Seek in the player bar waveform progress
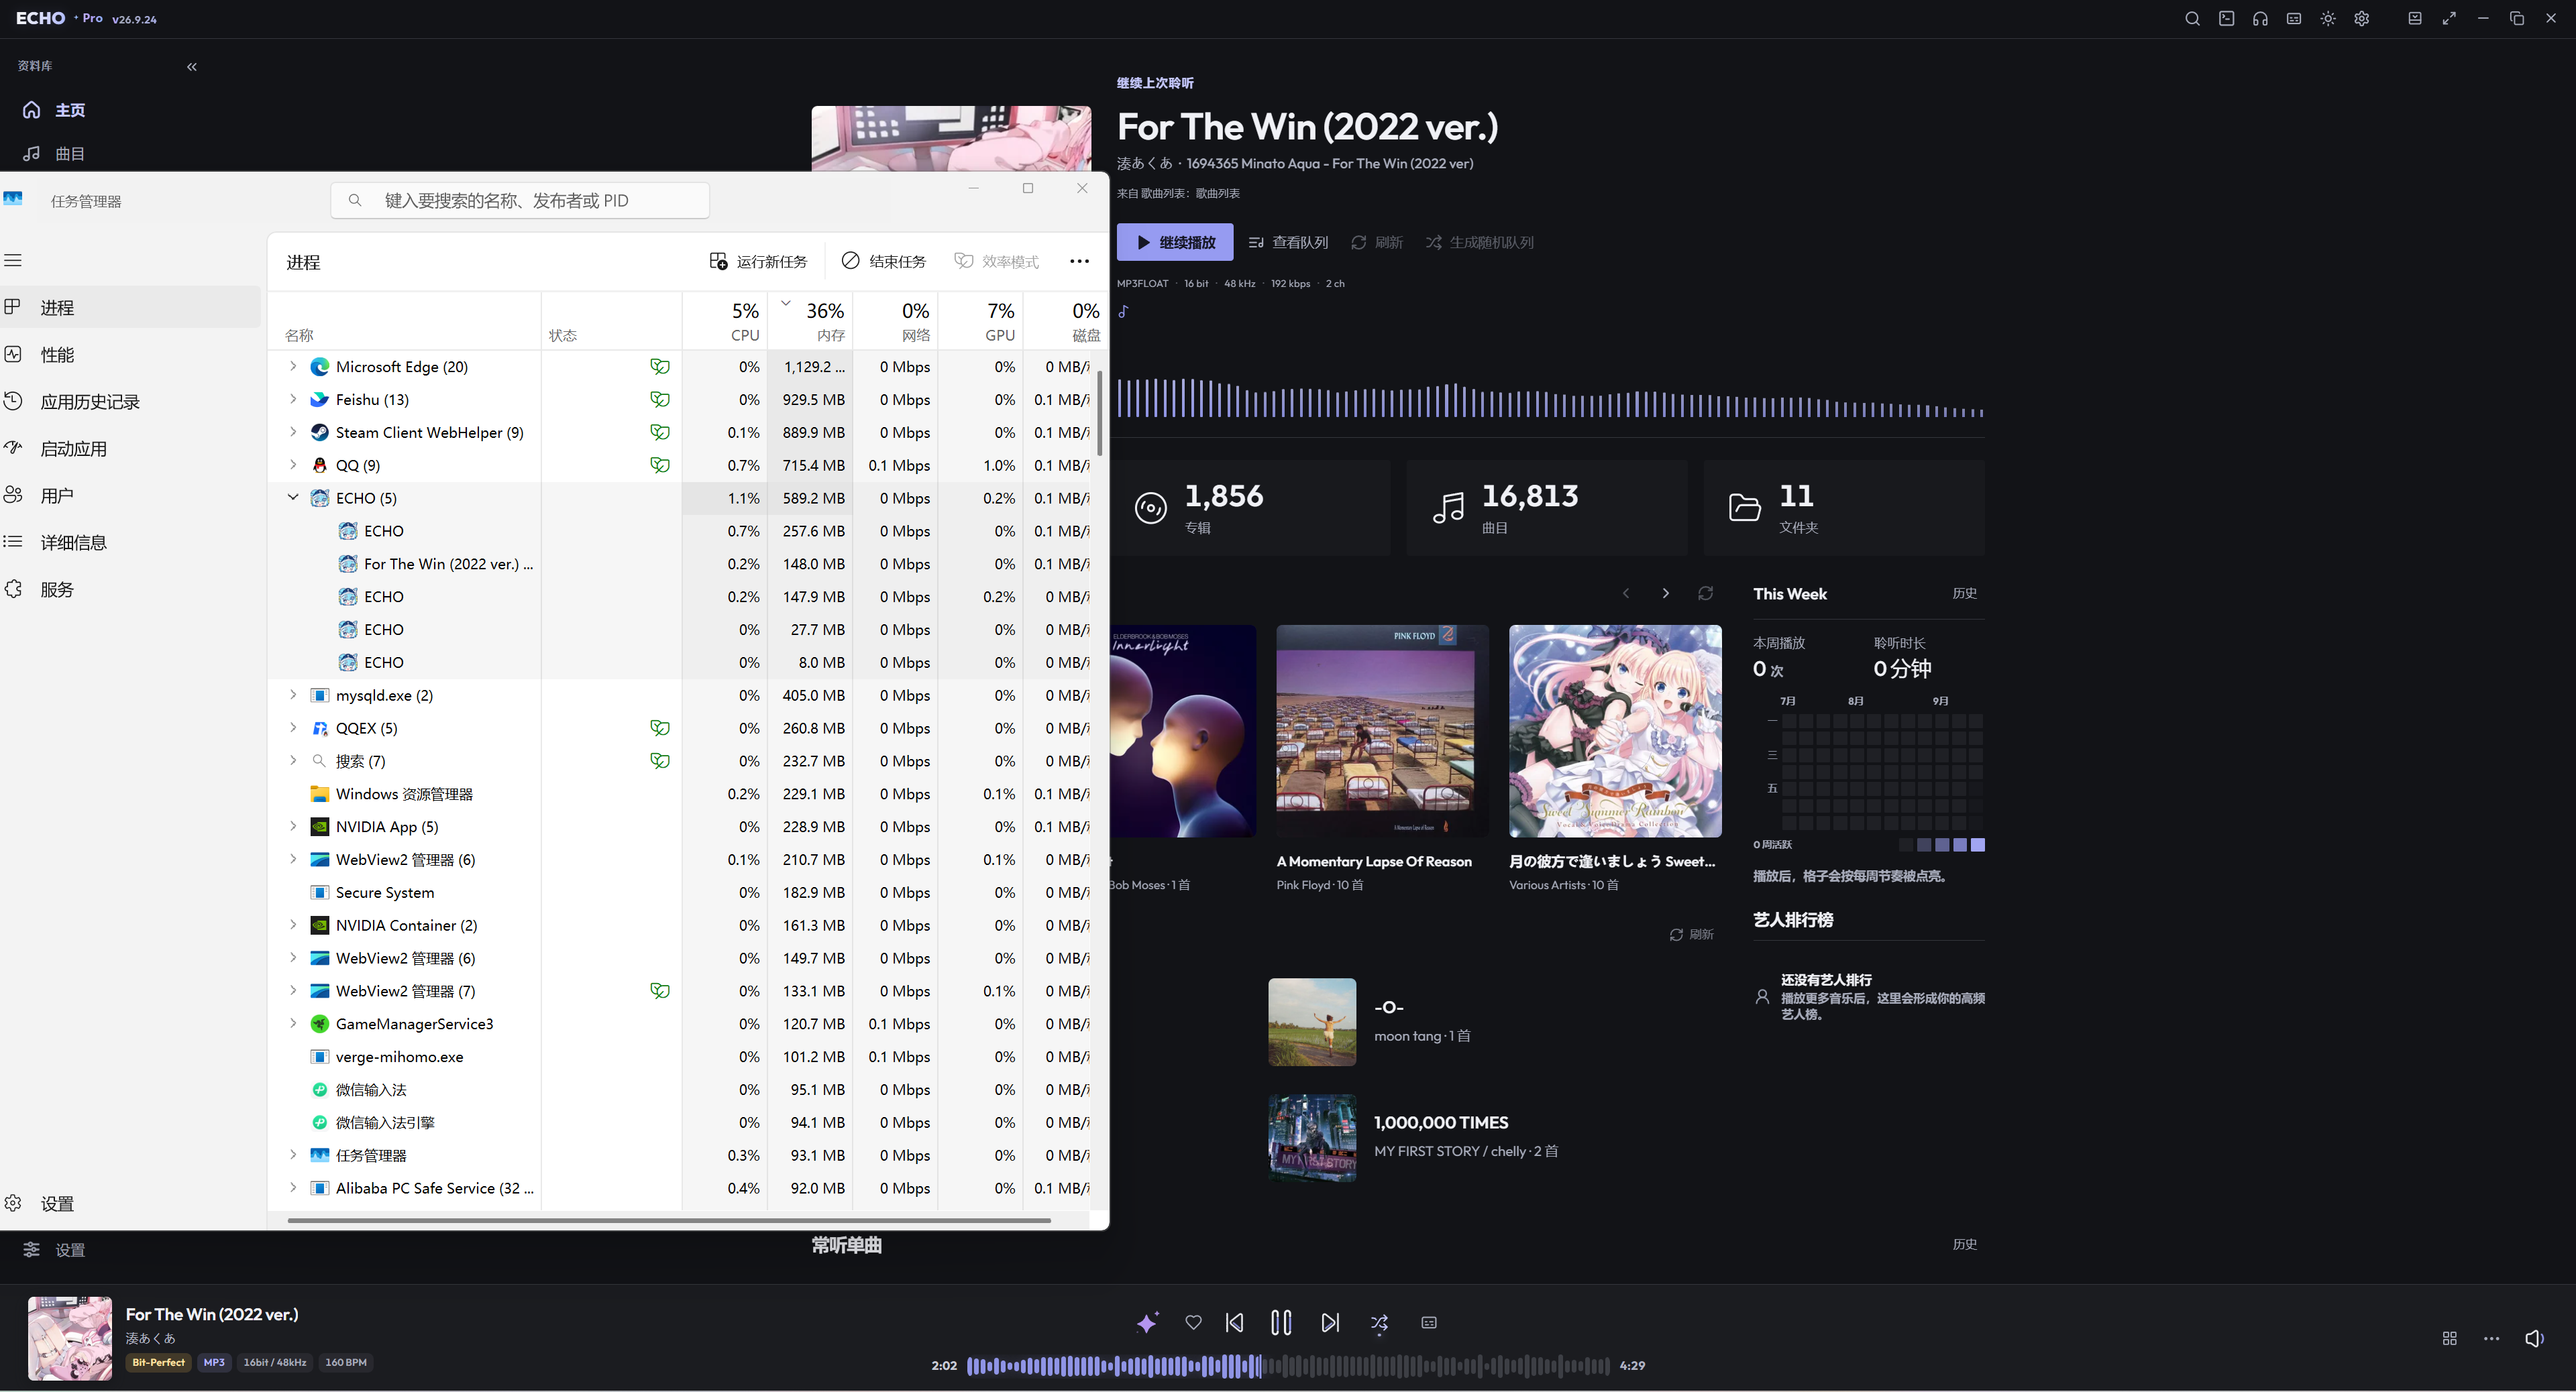Screen dimensions: 2576x1392 point(1289,1365)
